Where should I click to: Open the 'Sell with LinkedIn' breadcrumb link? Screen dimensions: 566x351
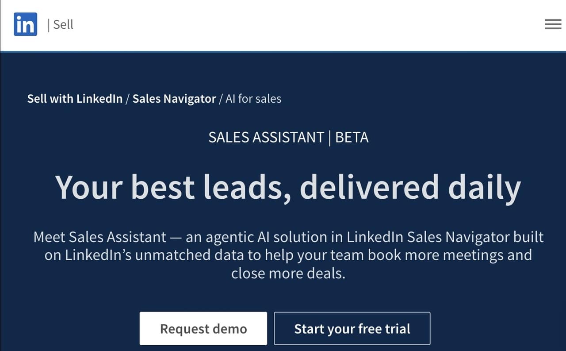click(x=74, y=98)
